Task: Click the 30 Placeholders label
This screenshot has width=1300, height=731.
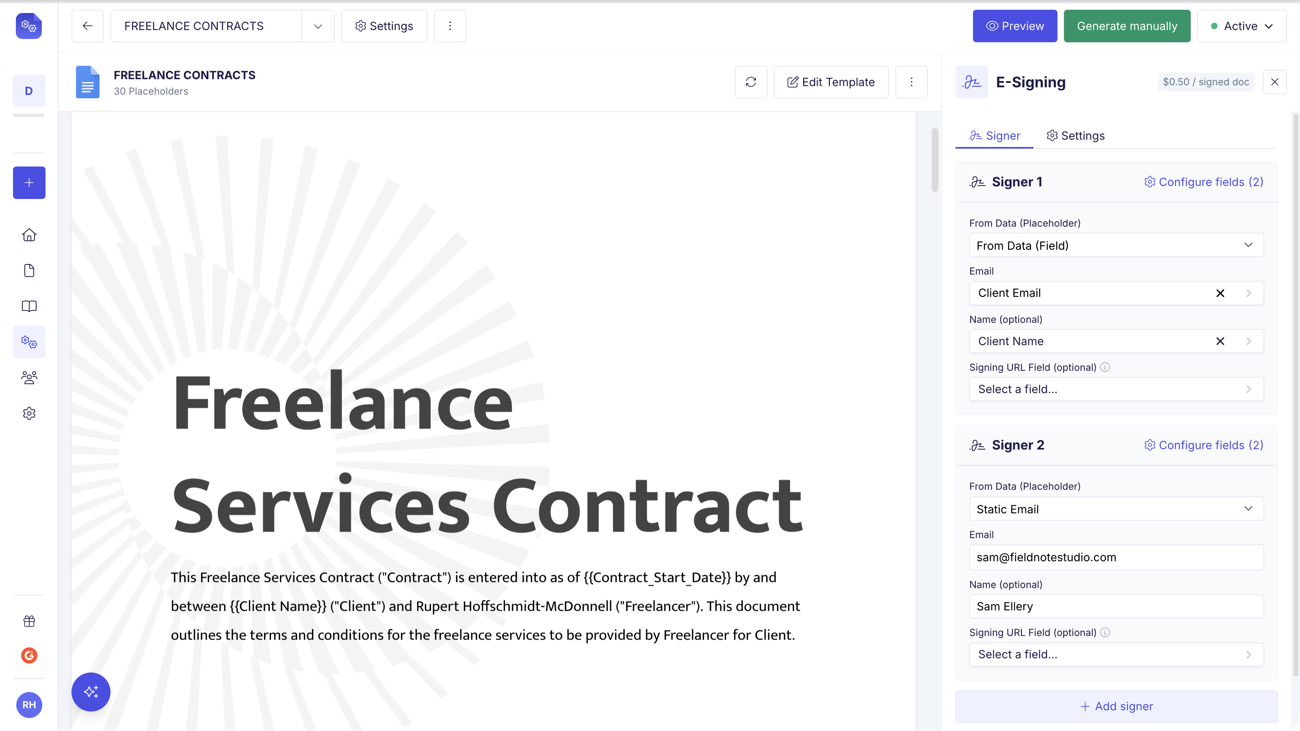Action: point(151,91)
